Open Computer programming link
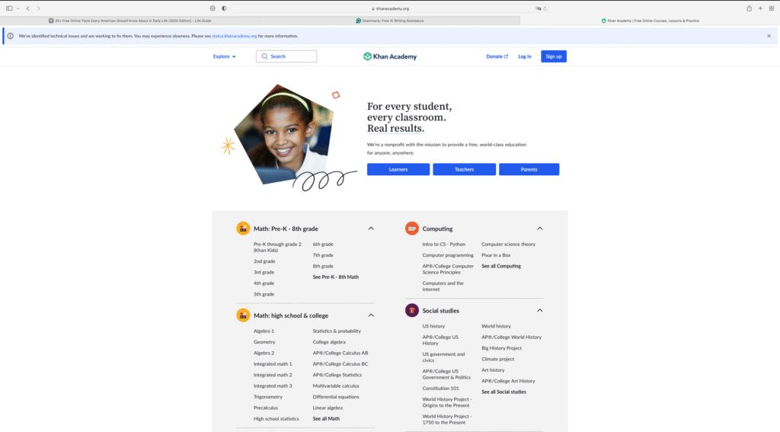This screenshot has height=432, width=780. 448,255
